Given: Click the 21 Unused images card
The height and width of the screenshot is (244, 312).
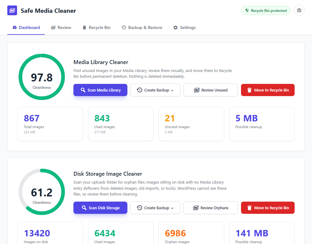Looking at the screenshot, I should point(191,124).
